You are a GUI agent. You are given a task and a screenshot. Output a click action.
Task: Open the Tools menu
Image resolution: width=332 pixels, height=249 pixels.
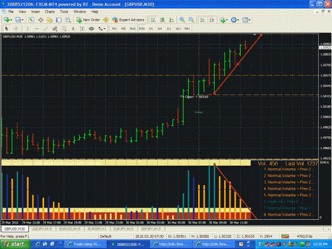(64, 12)
